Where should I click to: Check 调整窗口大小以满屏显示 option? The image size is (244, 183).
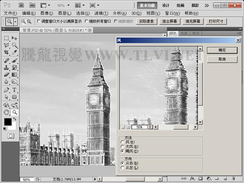tap(39, 21)
